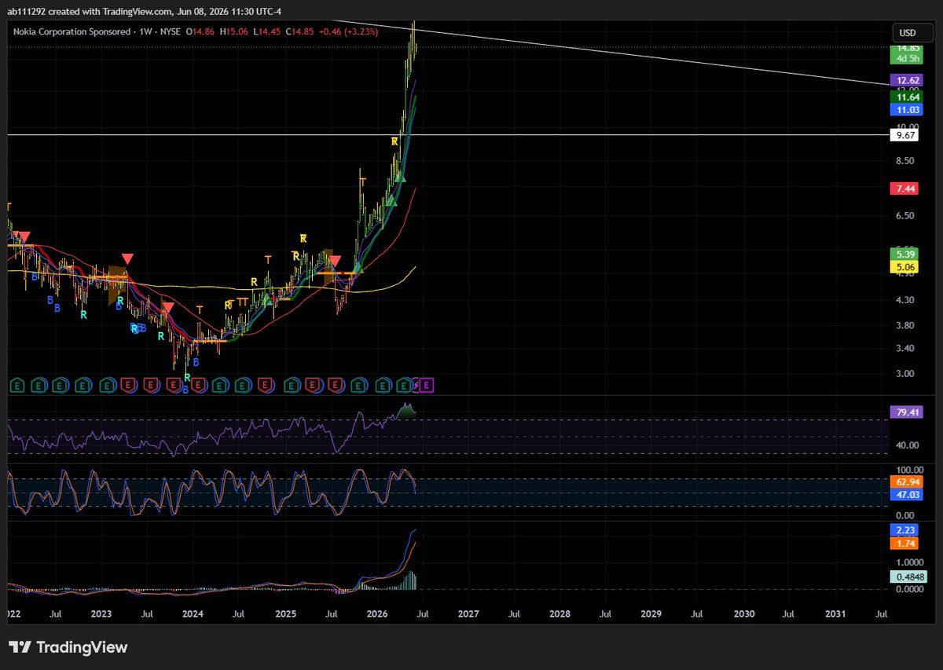Click the TradingView logo
This screenshot has height=670, width=943.
(68, 648)
